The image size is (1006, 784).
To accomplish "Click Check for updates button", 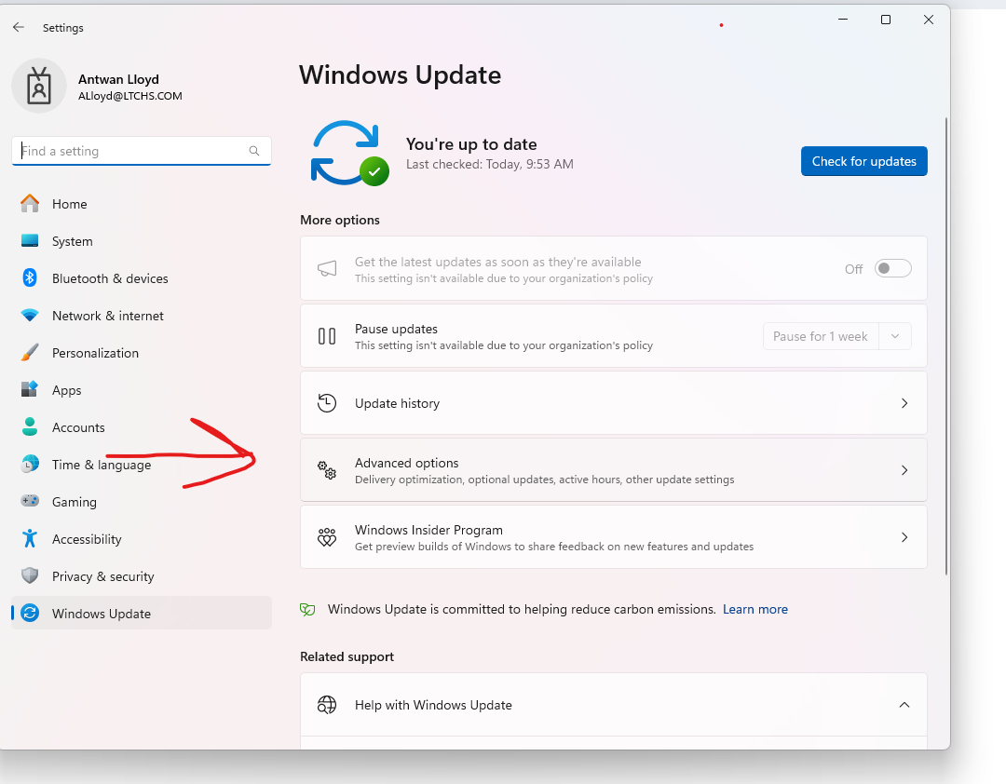I will (x=863, y=161).
